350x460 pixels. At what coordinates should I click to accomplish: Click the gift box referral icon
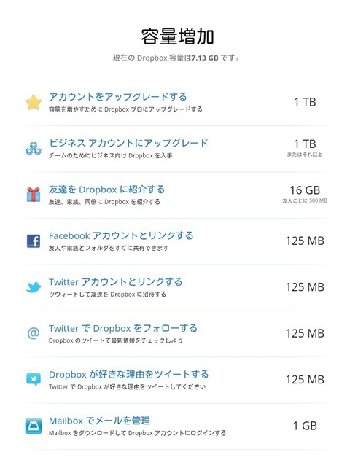tap(34, 195)
